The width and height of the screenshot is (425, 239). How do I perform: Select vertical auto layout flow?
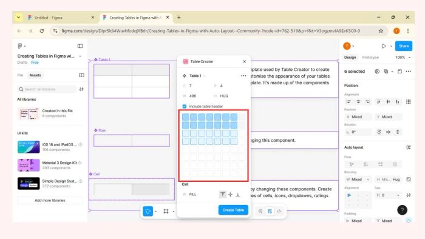pyautogui.click(x=366, y=164)
